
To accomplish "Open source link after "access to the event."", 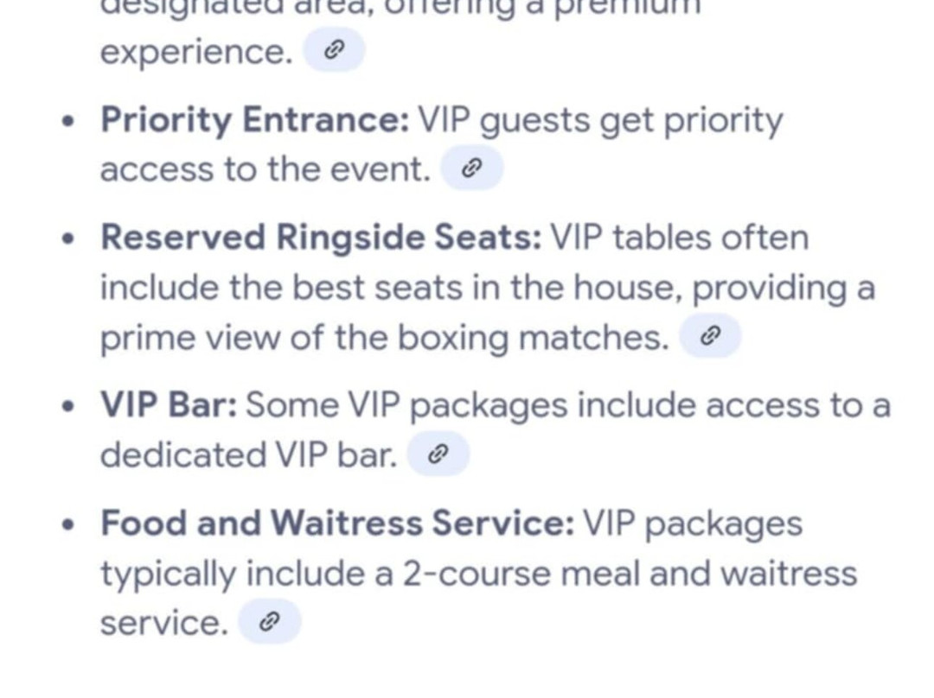I will point(472,168).
